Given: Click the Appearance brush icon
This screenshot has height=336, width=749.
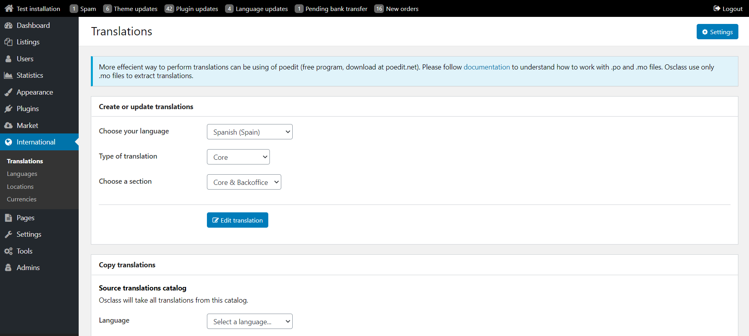Looking at the screenshot, I should tap(8, 92).
